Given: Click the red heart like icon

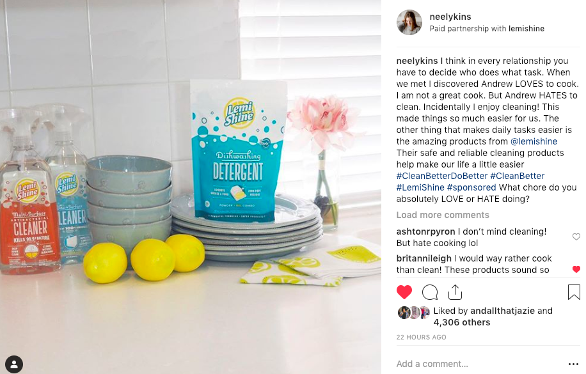Looking at the screenshot, I should coord(404,292).
